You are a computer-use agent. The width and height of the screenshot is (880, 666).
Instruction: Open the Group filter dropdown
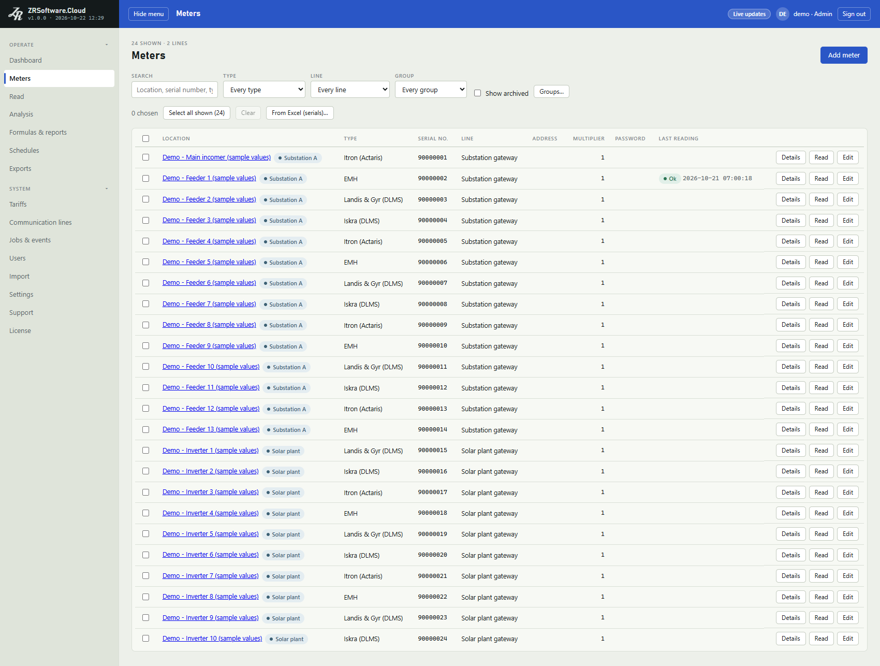(x=431, y=90)
